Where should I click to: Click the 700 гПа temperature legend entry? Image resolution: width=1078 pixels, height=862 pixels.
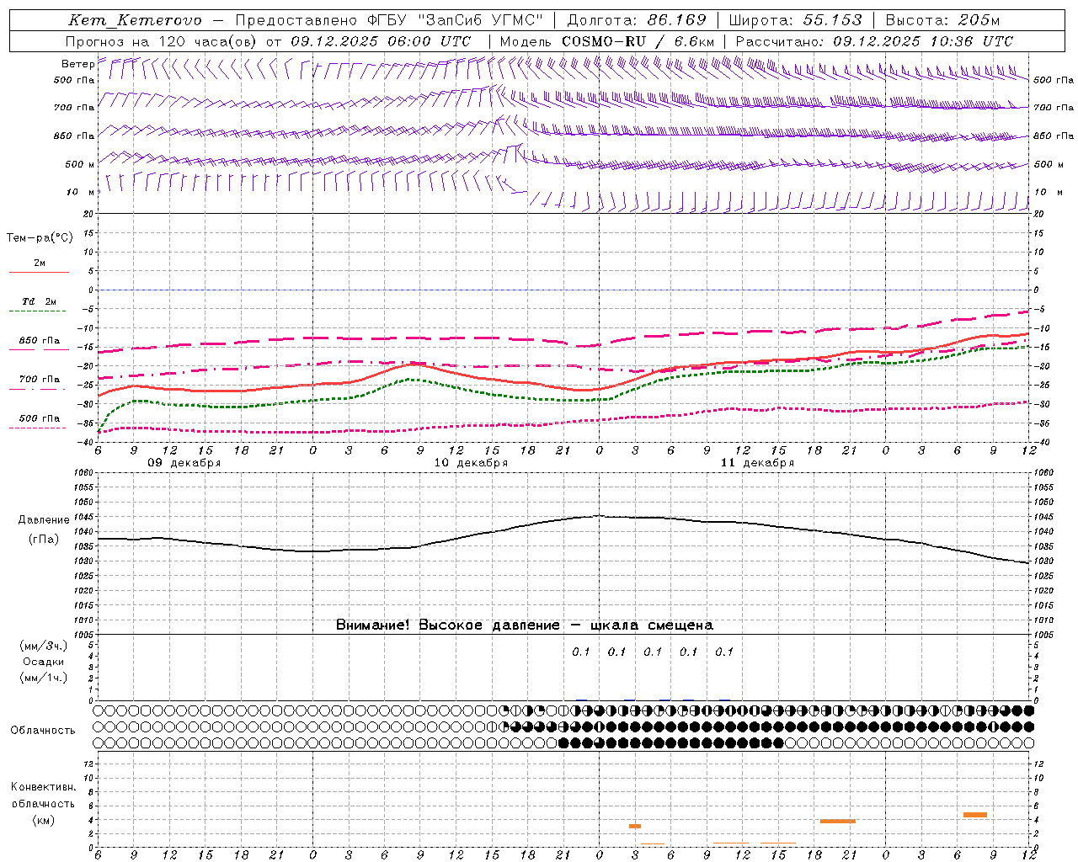pos(40,380)
